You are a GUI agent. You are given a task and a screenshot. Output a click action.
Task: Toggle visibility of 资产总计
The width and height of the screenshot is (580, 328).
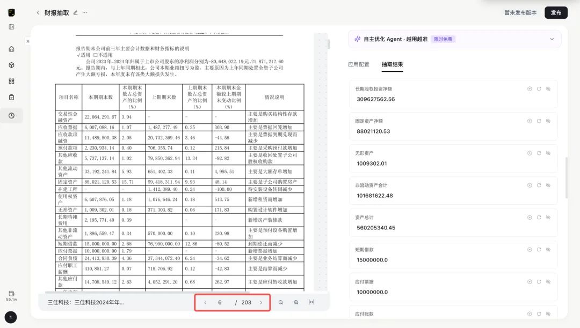click(548, 217)
